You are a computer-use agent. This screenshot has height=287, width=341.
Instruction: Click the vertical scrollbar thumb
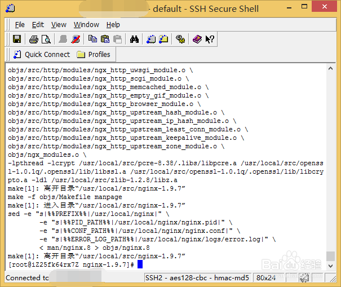tap(330, 256)
